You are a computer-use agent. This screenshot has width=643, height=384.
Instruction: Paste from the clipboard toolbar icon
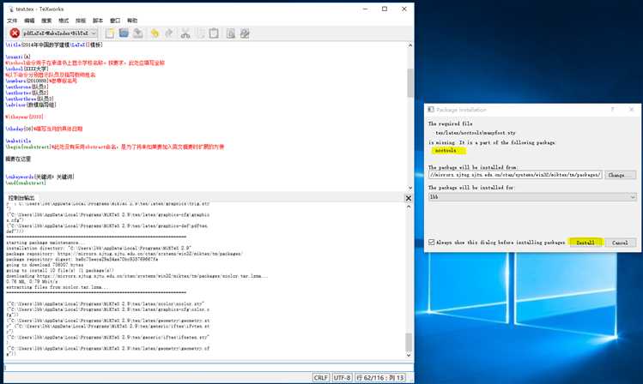214,33
